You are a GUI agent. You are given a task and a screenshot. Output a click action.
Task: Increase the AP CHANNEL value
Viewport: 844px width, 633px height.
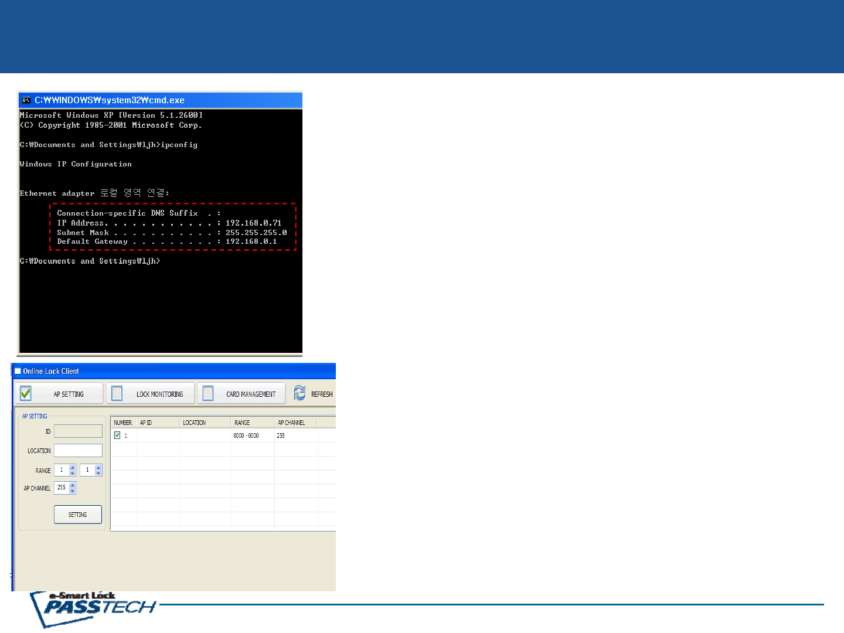pyautogui.click(x=73, y=485)
